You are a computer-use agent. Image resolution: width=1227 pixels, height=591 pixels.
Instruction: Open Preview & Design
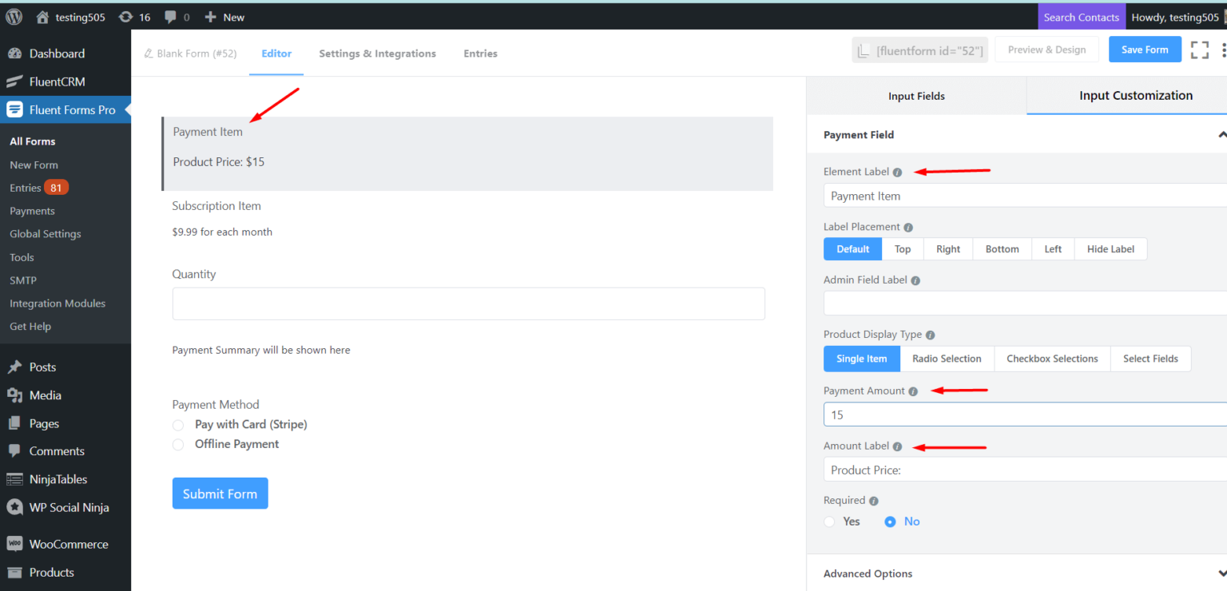pos(1046,49)
